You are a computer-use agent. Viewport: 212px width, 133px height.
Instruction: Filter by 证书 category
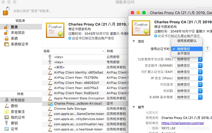coord(21,129)
